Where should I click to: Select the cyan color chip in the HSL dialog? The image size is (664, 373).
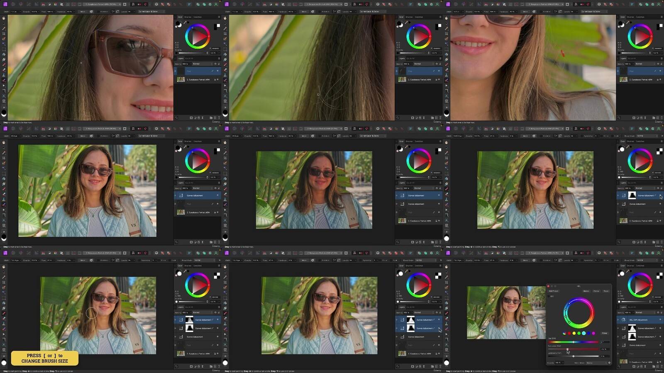tap(584, 333)
